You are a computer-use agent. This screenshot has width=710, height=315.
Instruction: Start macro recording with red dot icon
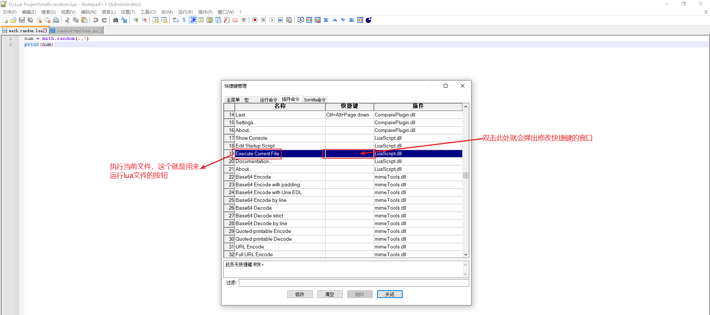255,20
